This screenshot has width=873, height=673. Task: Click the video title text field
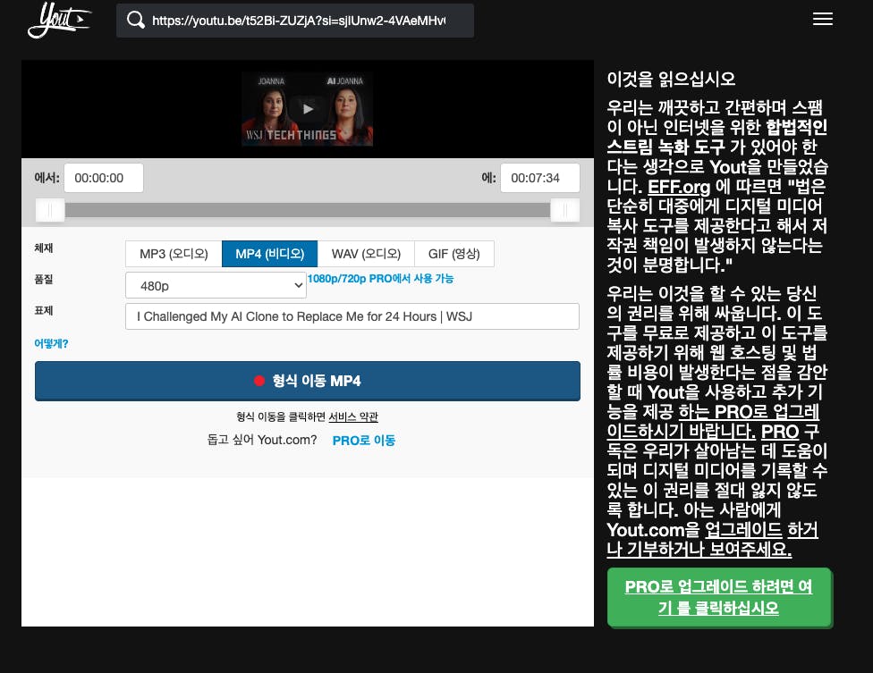point(352,316)
